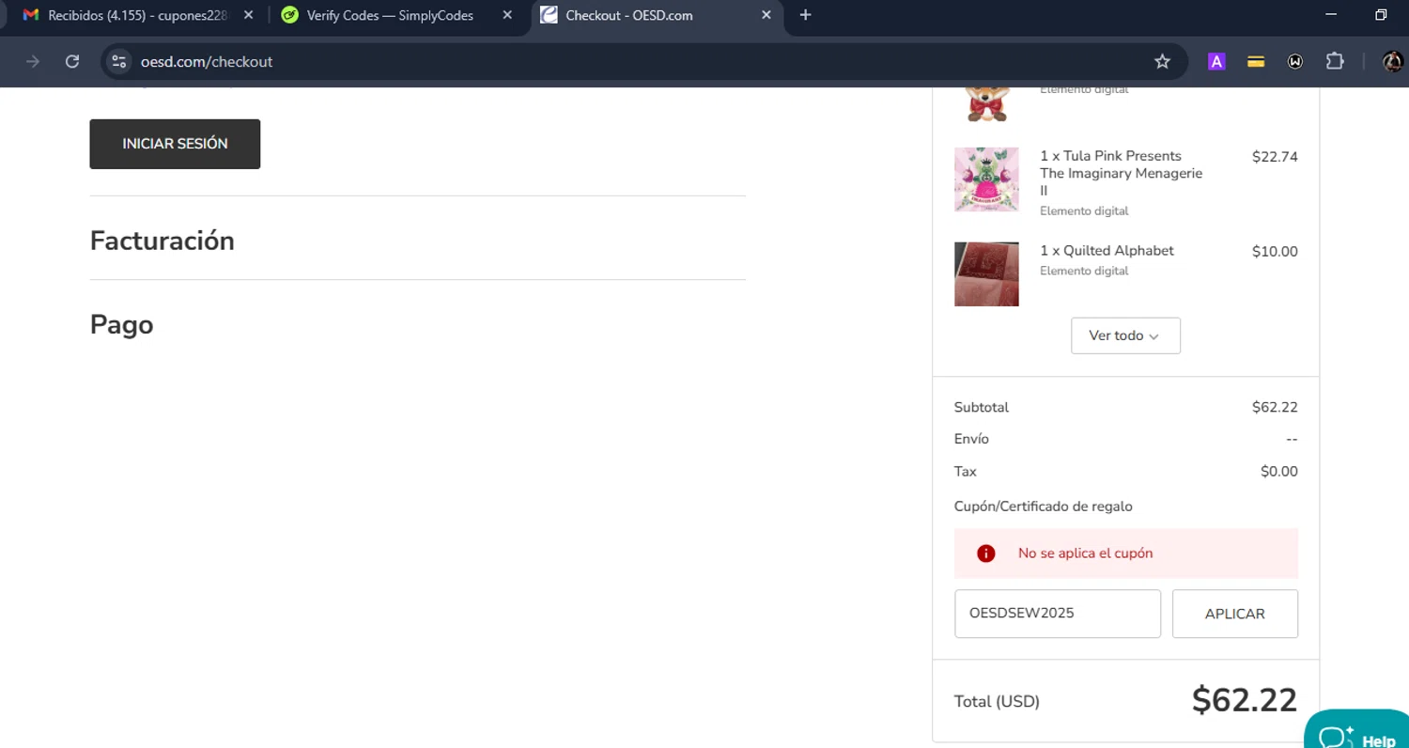Viewport: 1409px width, 748px height.
Task: Click the 1 x Quilted Alphabet item text
Action: coord(1107,251)
